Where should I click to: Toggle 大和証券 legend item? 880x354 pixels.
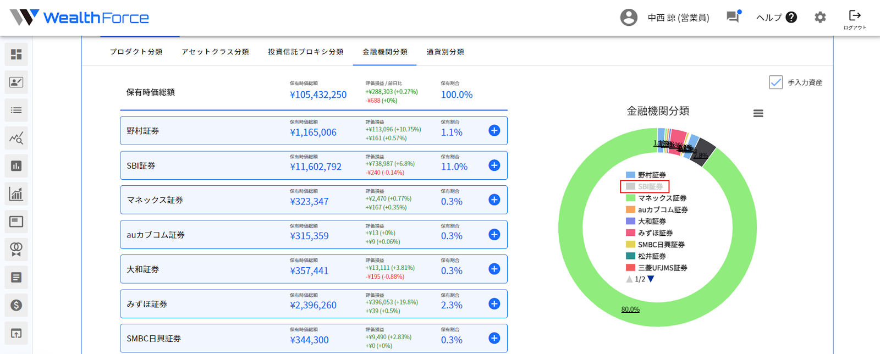646,221
